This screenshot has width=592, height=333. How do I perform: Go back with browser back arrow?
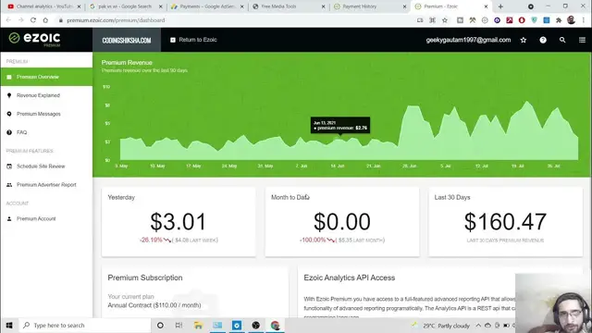pos(8,20)
